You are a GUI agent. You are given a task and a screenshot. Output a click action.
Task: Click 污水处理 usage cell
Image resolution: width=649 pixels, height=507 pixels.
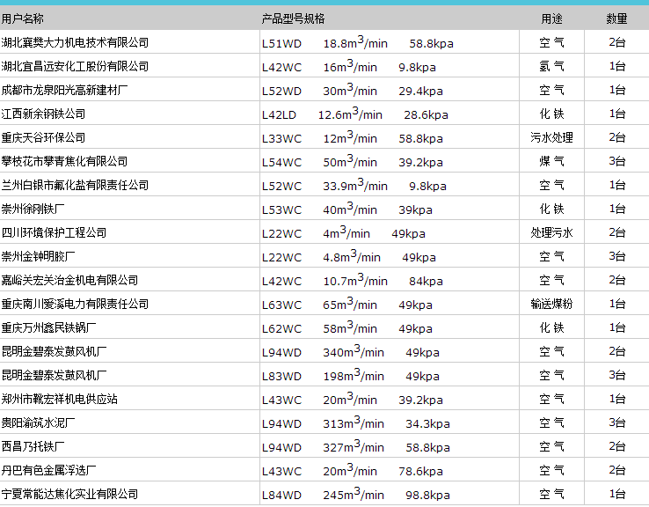point(551,137)
